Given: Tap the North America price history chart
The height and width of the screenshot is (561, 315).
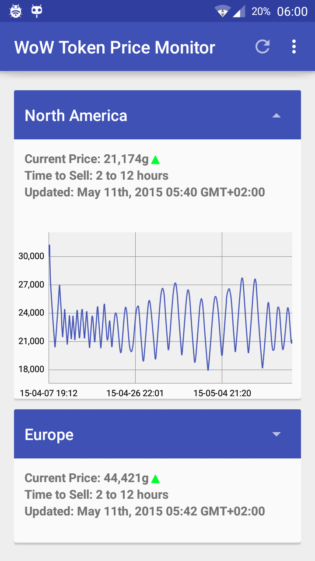Looking at the screenshot, I should pos(170,308).
